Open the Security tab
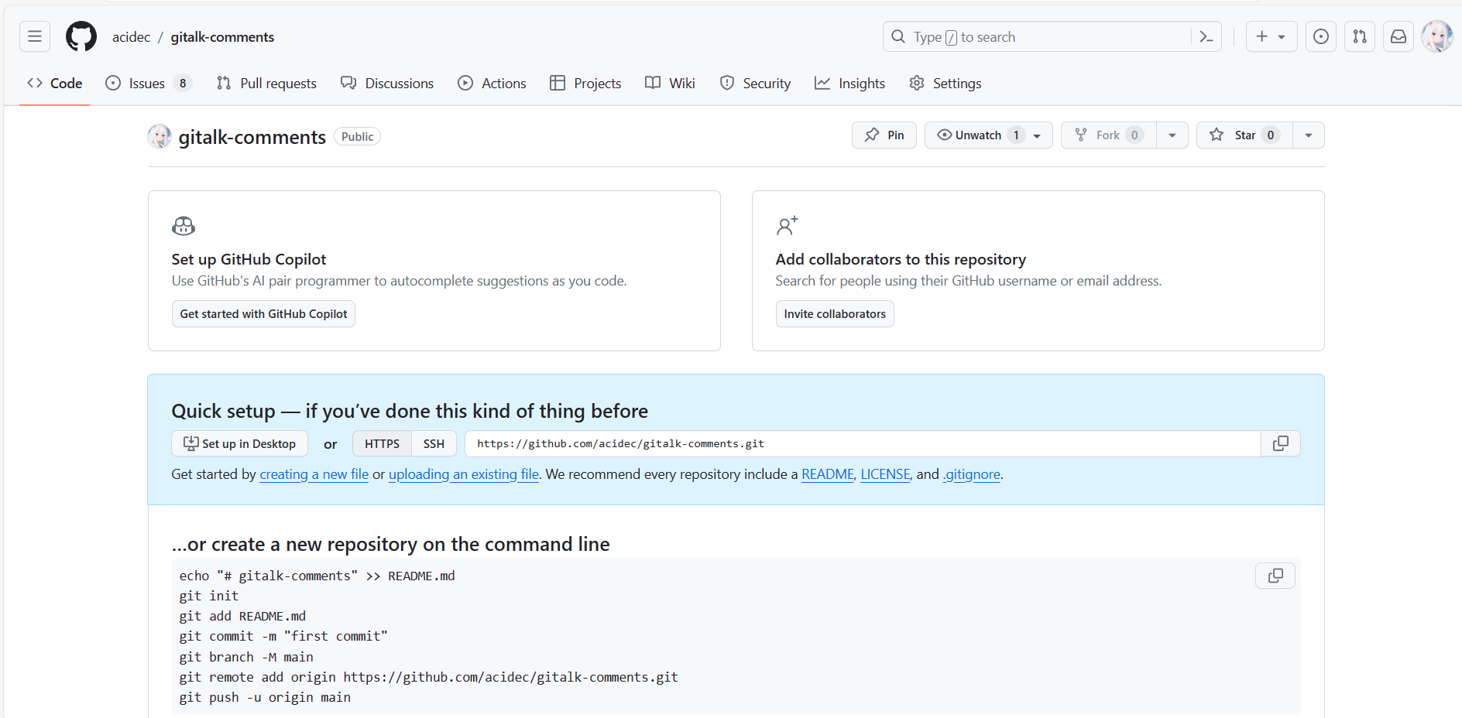 (755, 83)
